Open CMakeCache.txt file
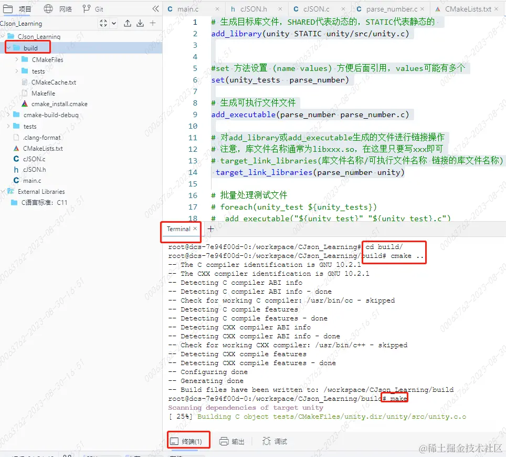 click(54, 82)
